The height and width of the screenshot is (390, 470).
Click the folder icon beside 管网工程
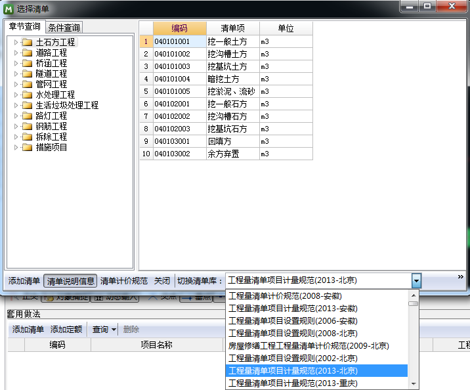tap(27, 84)
